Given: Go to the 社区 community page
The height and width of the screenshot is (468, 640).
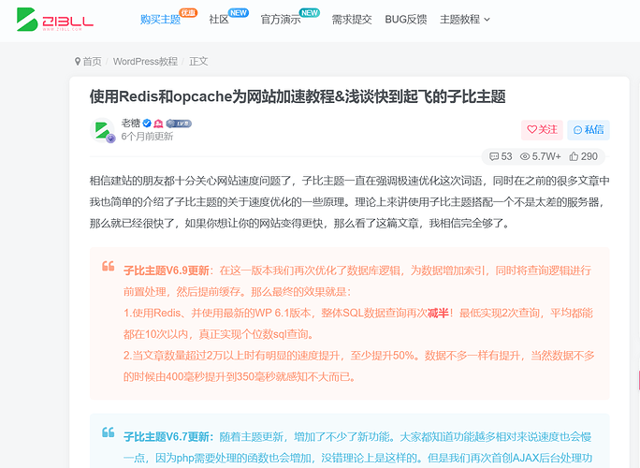Looking at the screenshot, I should tap(219, 20).
